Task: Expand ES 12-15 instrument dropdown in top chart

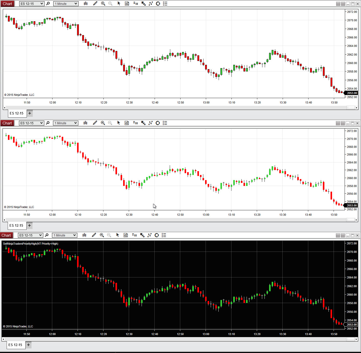Action: click(x=32, y=4)
